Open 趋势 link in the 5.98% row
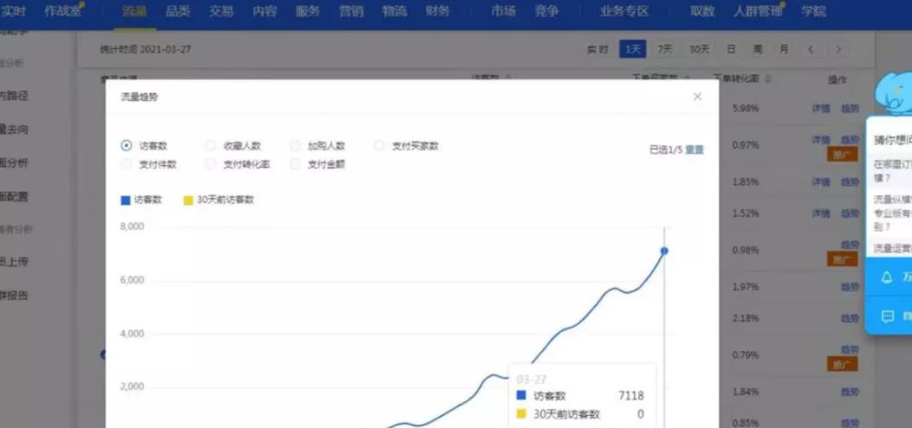The width and height of the screenshot is (912, 428). [850, 109]
